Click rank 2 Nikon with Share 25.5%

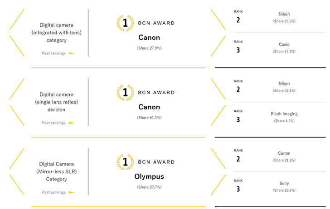pos(280,18)
